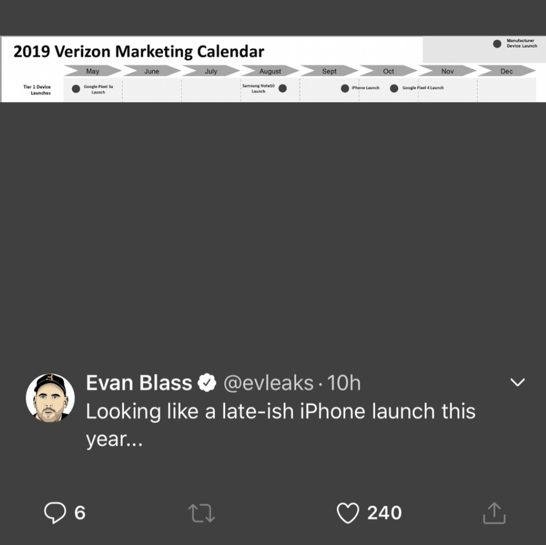Click the retweet icon
The image size is (546, 545).
pos(201,512)
